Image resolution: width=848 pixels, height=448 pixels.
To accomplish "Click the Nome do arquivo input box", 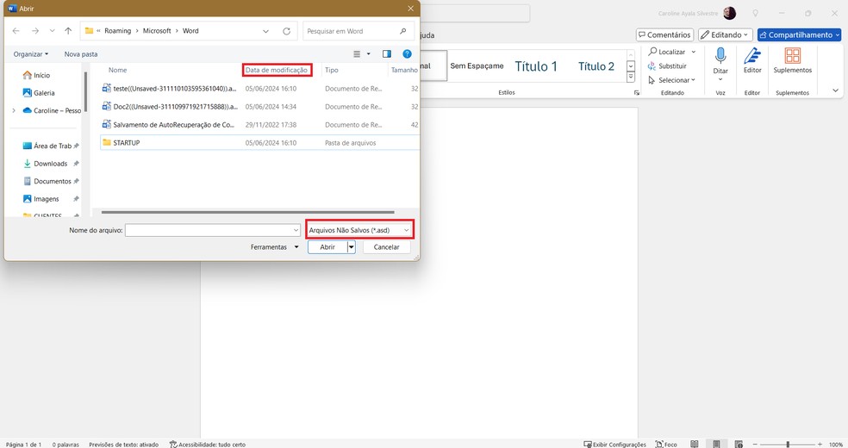I will 213,230.
